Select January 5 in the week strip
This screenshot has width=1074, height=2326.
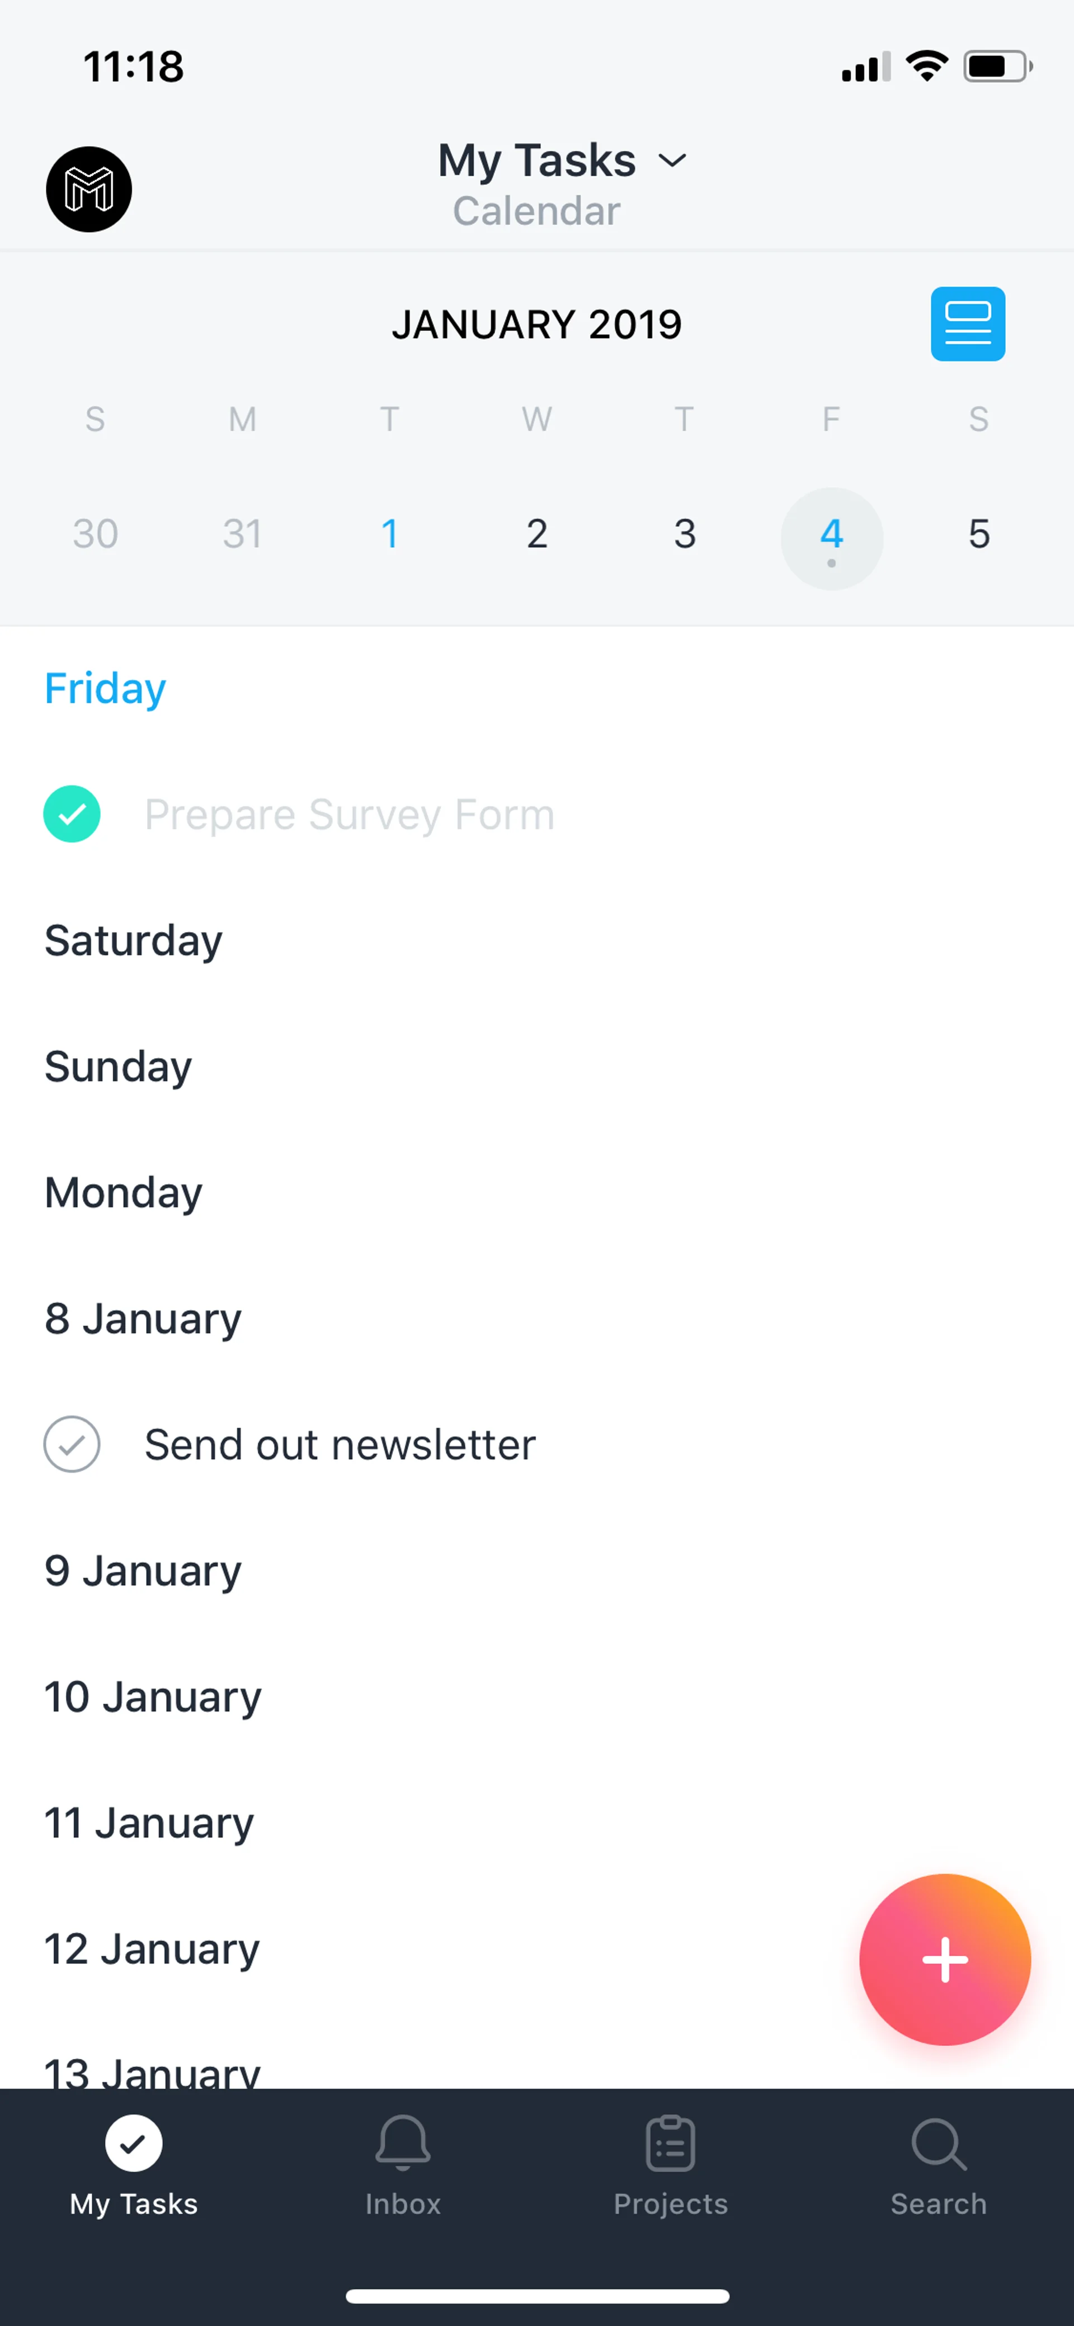[x=978, y=534]
